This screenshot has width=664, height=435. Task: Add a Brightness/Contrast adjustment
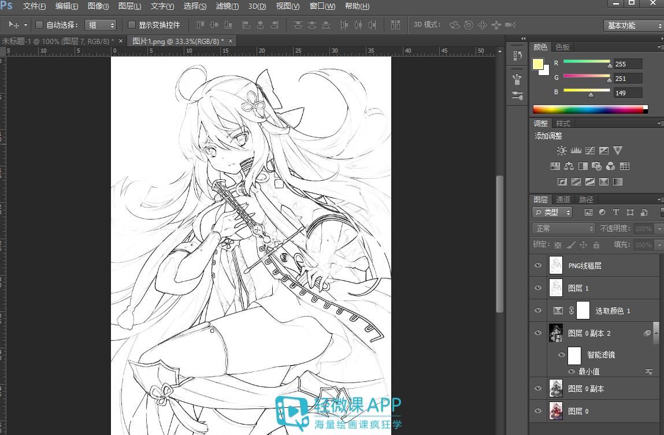562,151
